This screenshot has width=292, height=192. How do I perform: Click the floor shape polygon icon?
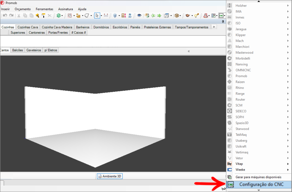(87, 16)
